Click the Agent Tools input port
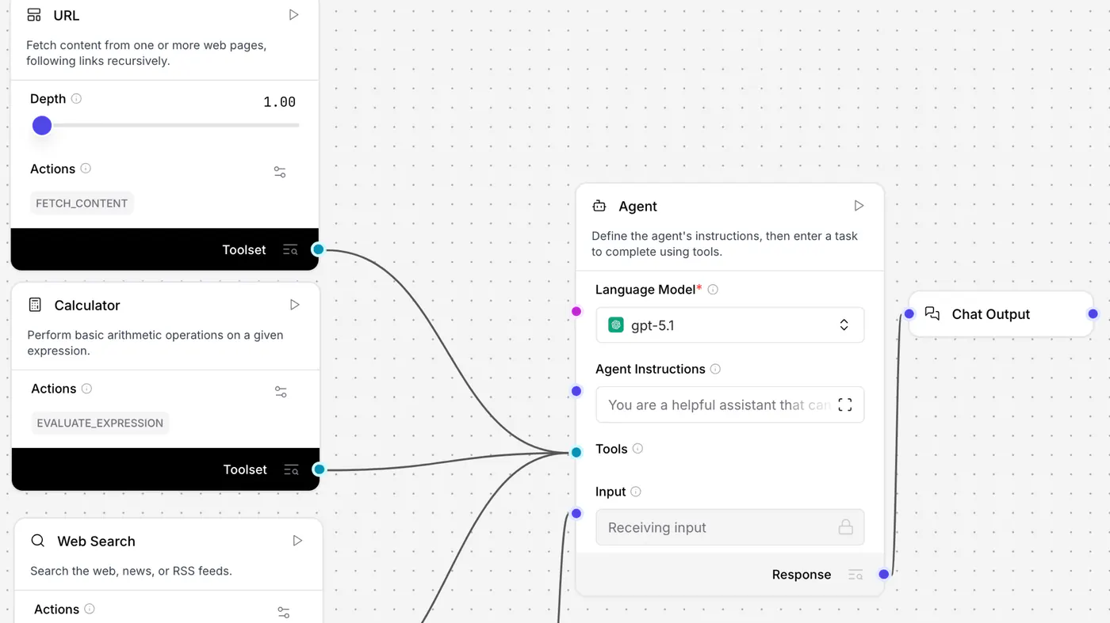 tap(576, 452)
